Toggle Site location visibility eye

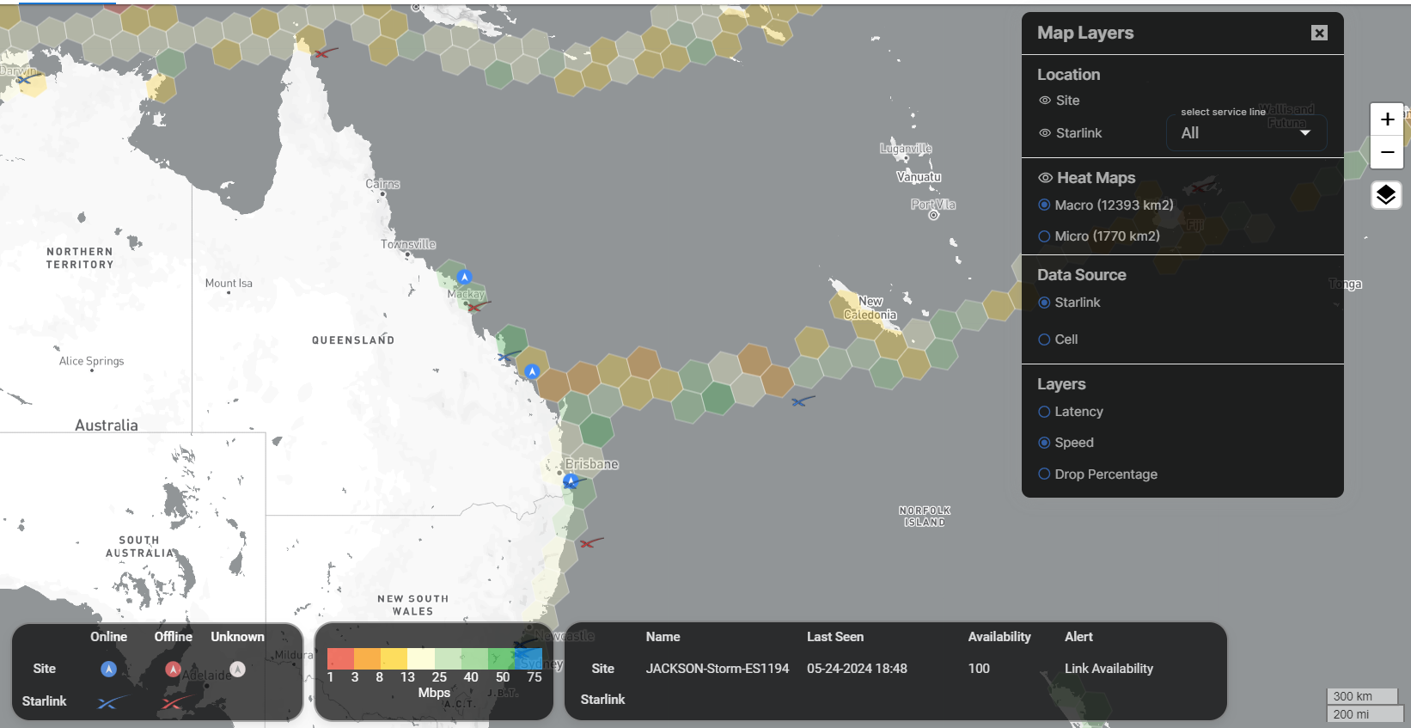[x=1045, y=101]
